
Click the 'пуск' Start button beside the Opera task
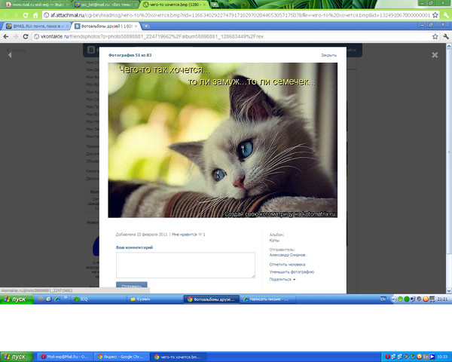(x=17, y=357)
